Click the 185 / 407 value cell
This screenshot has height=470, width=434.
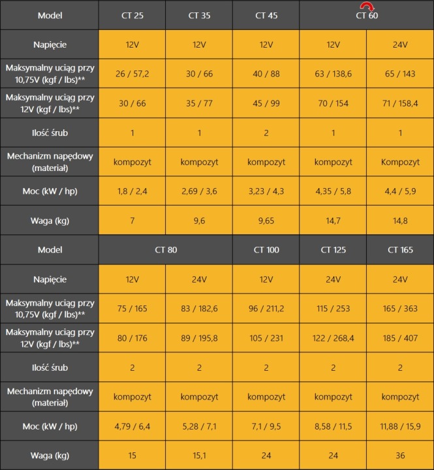pyautogui.click(x=400, y=338)
